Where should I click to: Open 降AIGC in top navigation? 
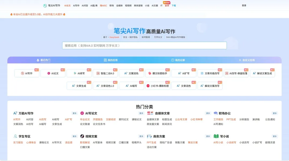click(103, 6)
